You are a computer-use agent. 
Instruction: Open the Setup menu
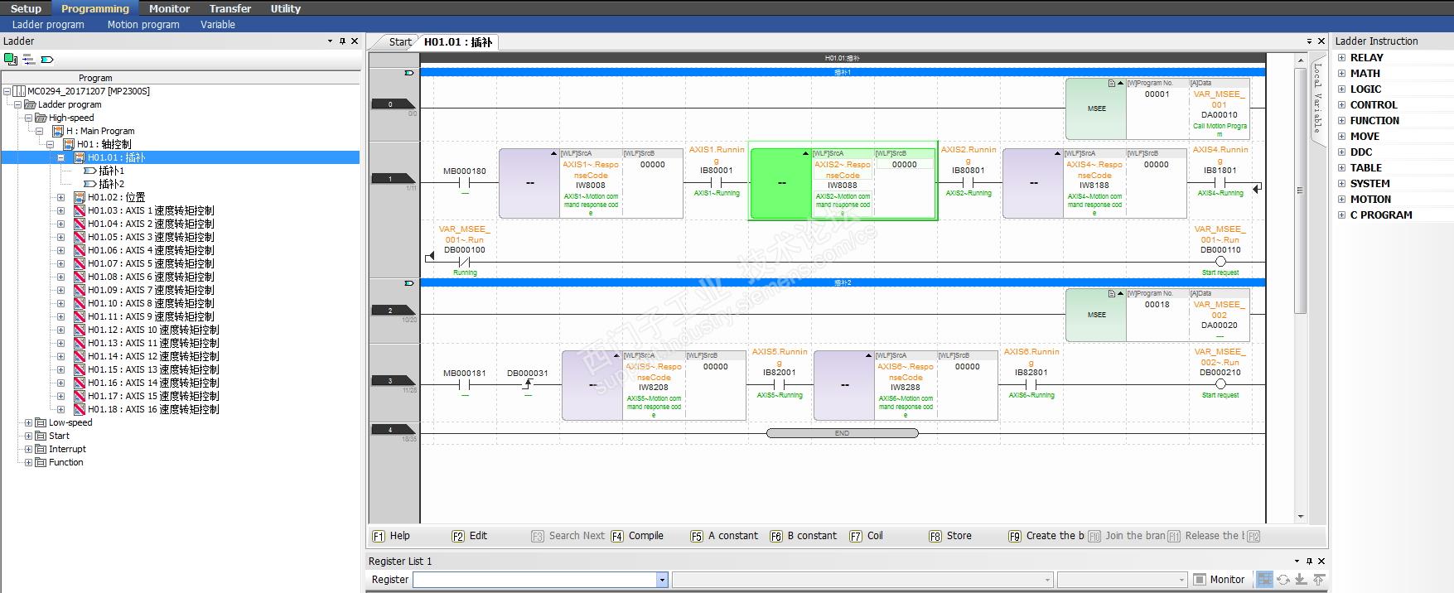[x=26, y=8]
